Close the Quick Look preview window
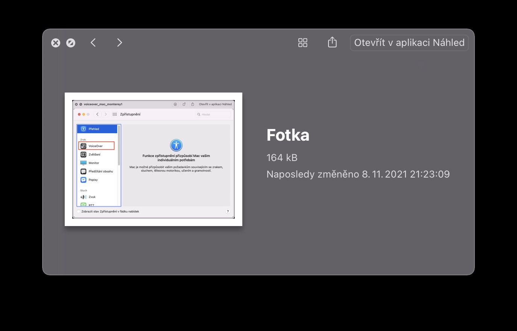The width and height of the screenshot is (517, 331). pos(56,43)
